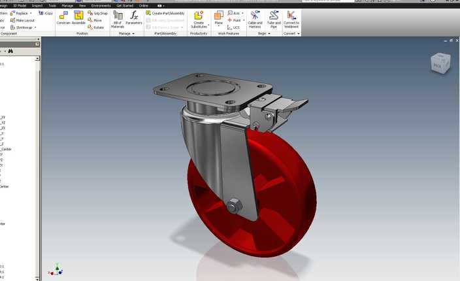460x281 pixels.
Task: Open the Parameters fx dialog
Action: point(134,18)
